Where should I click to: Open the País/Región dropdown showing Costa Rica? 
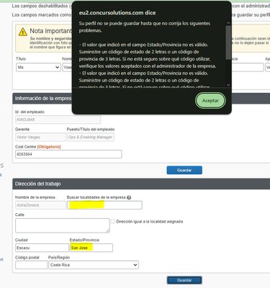click(94, 265)
